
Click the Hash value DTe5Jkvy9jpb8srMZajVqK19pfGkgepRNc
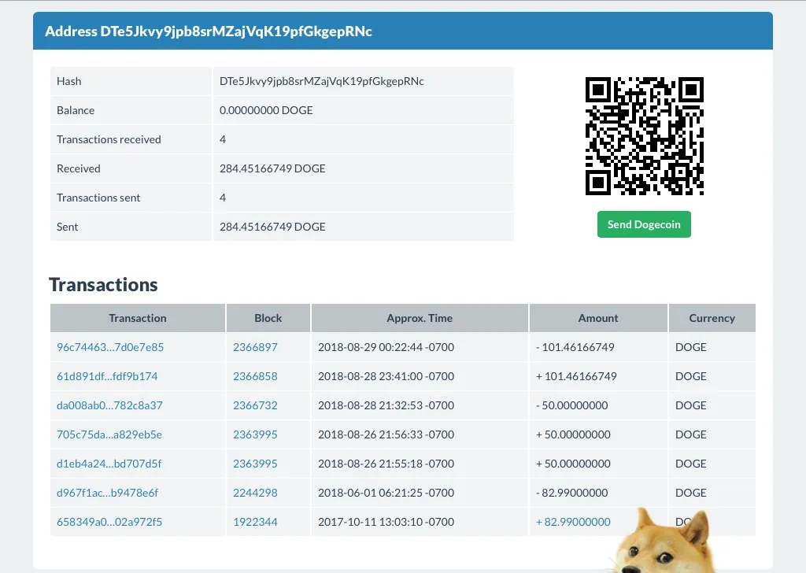[x=322, y=81]
